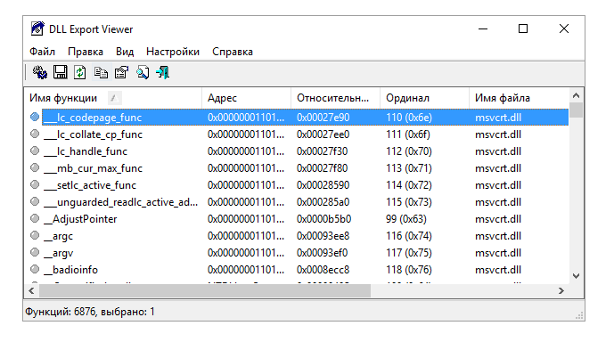Viewport: 614px width, 342px height.
Task: Click ordinal cell 118 (0x76)
Action: coord(409,270)
